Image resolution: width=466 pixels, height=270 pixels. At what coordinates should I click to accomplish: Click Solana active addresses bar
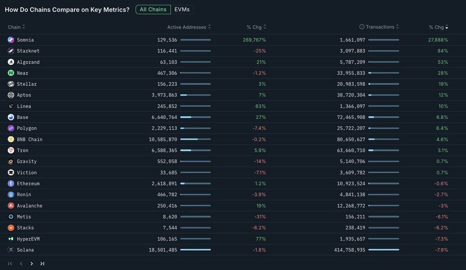195,250
